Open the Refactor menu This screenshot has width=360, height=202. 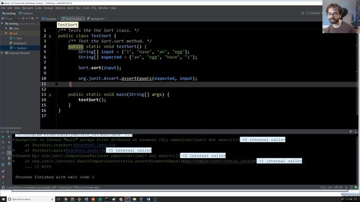60,8
